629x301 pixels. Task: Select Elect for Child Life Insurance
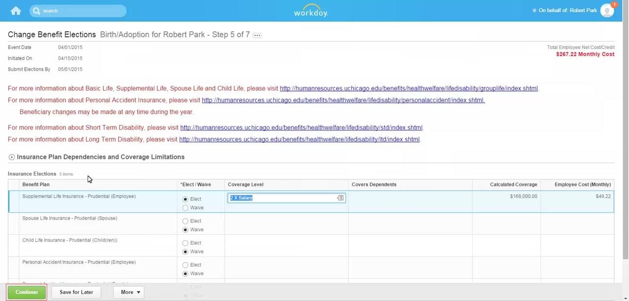[x=185, y=243]
